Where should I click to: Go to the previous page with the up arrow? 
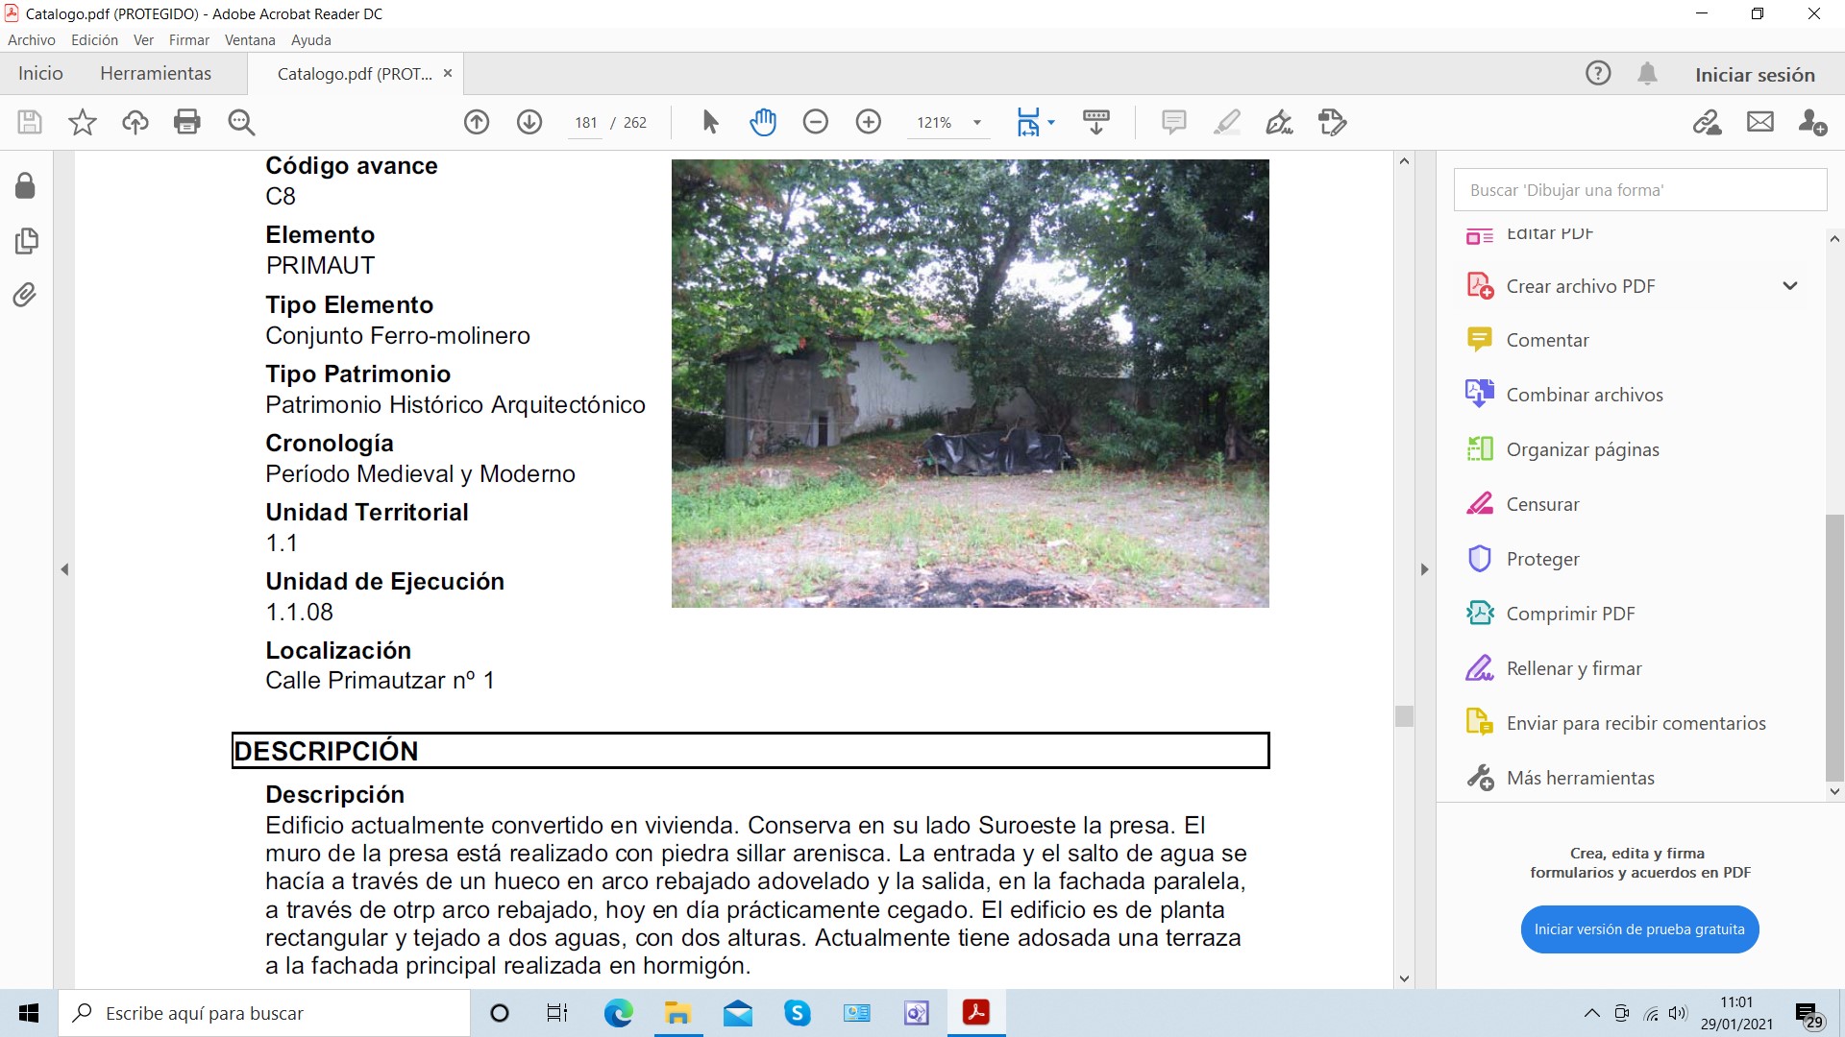pyautogui.click(x=477, y=122)
